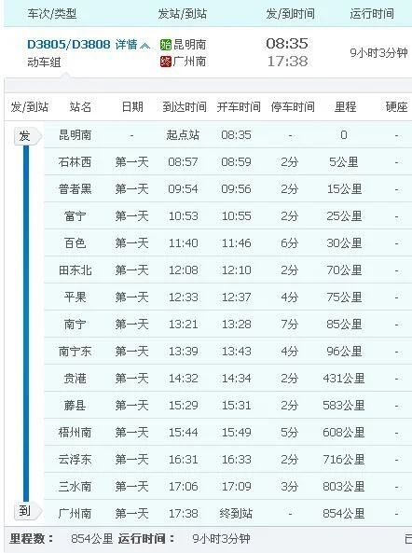Select station 藤县 row

coord(227,406)
